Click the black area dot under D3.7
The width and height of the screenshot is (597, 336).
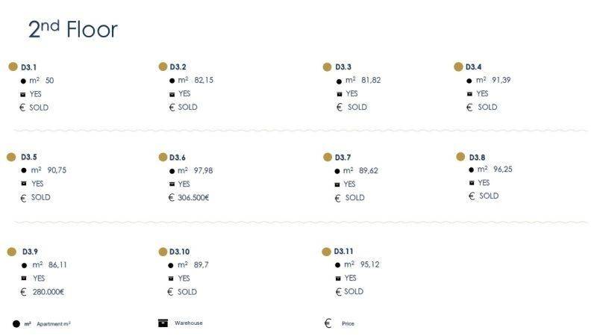337,171
